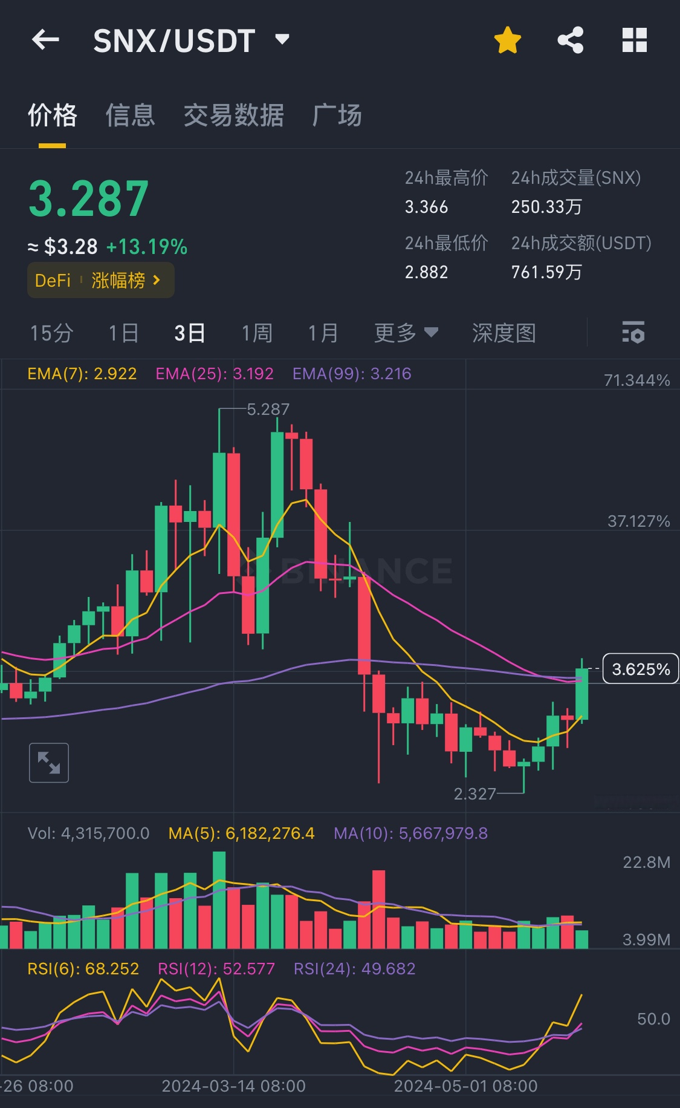Open chart indicator settings icon
This screenshot has width=680, height=1108.
pos(633,333)
